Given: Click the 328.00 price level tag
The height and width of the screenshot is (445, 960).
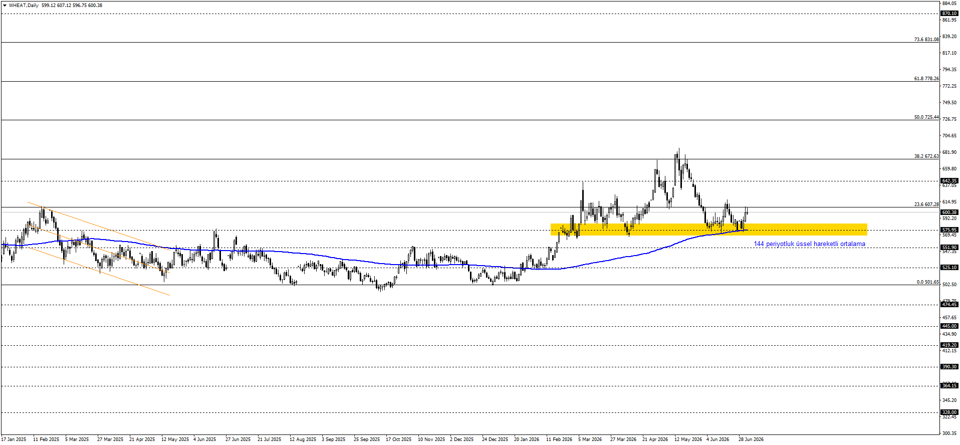Looking at the screenshot, I should 949,412.
